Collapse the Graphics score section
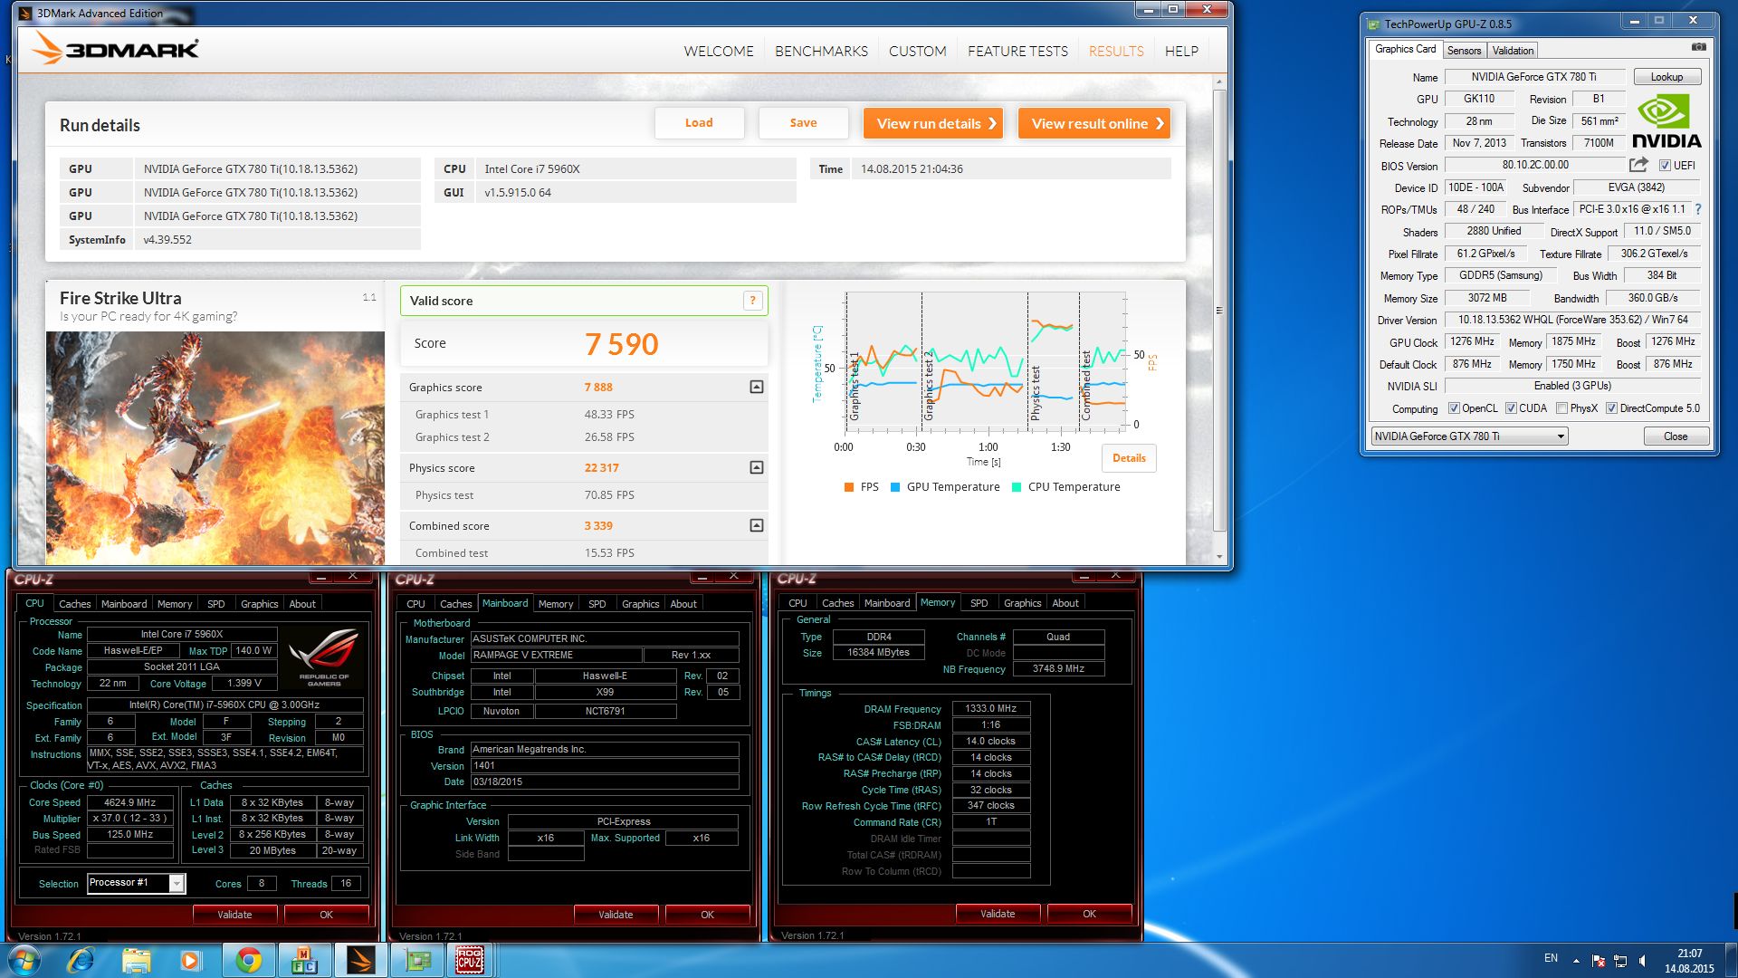This screenshot has height=978, width=1738. click(757, 387)
